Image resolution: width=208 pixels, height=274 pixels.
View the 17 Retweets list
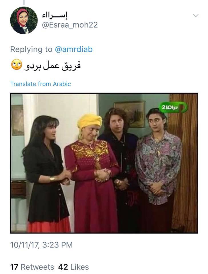(x=32, y=267)
